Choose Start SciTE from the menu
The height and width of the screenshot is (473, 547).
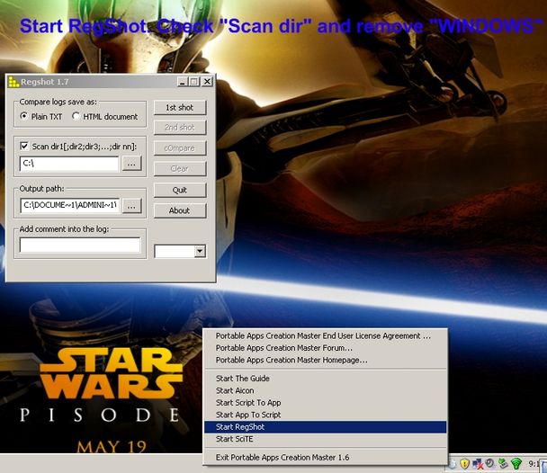coord(325,439)
